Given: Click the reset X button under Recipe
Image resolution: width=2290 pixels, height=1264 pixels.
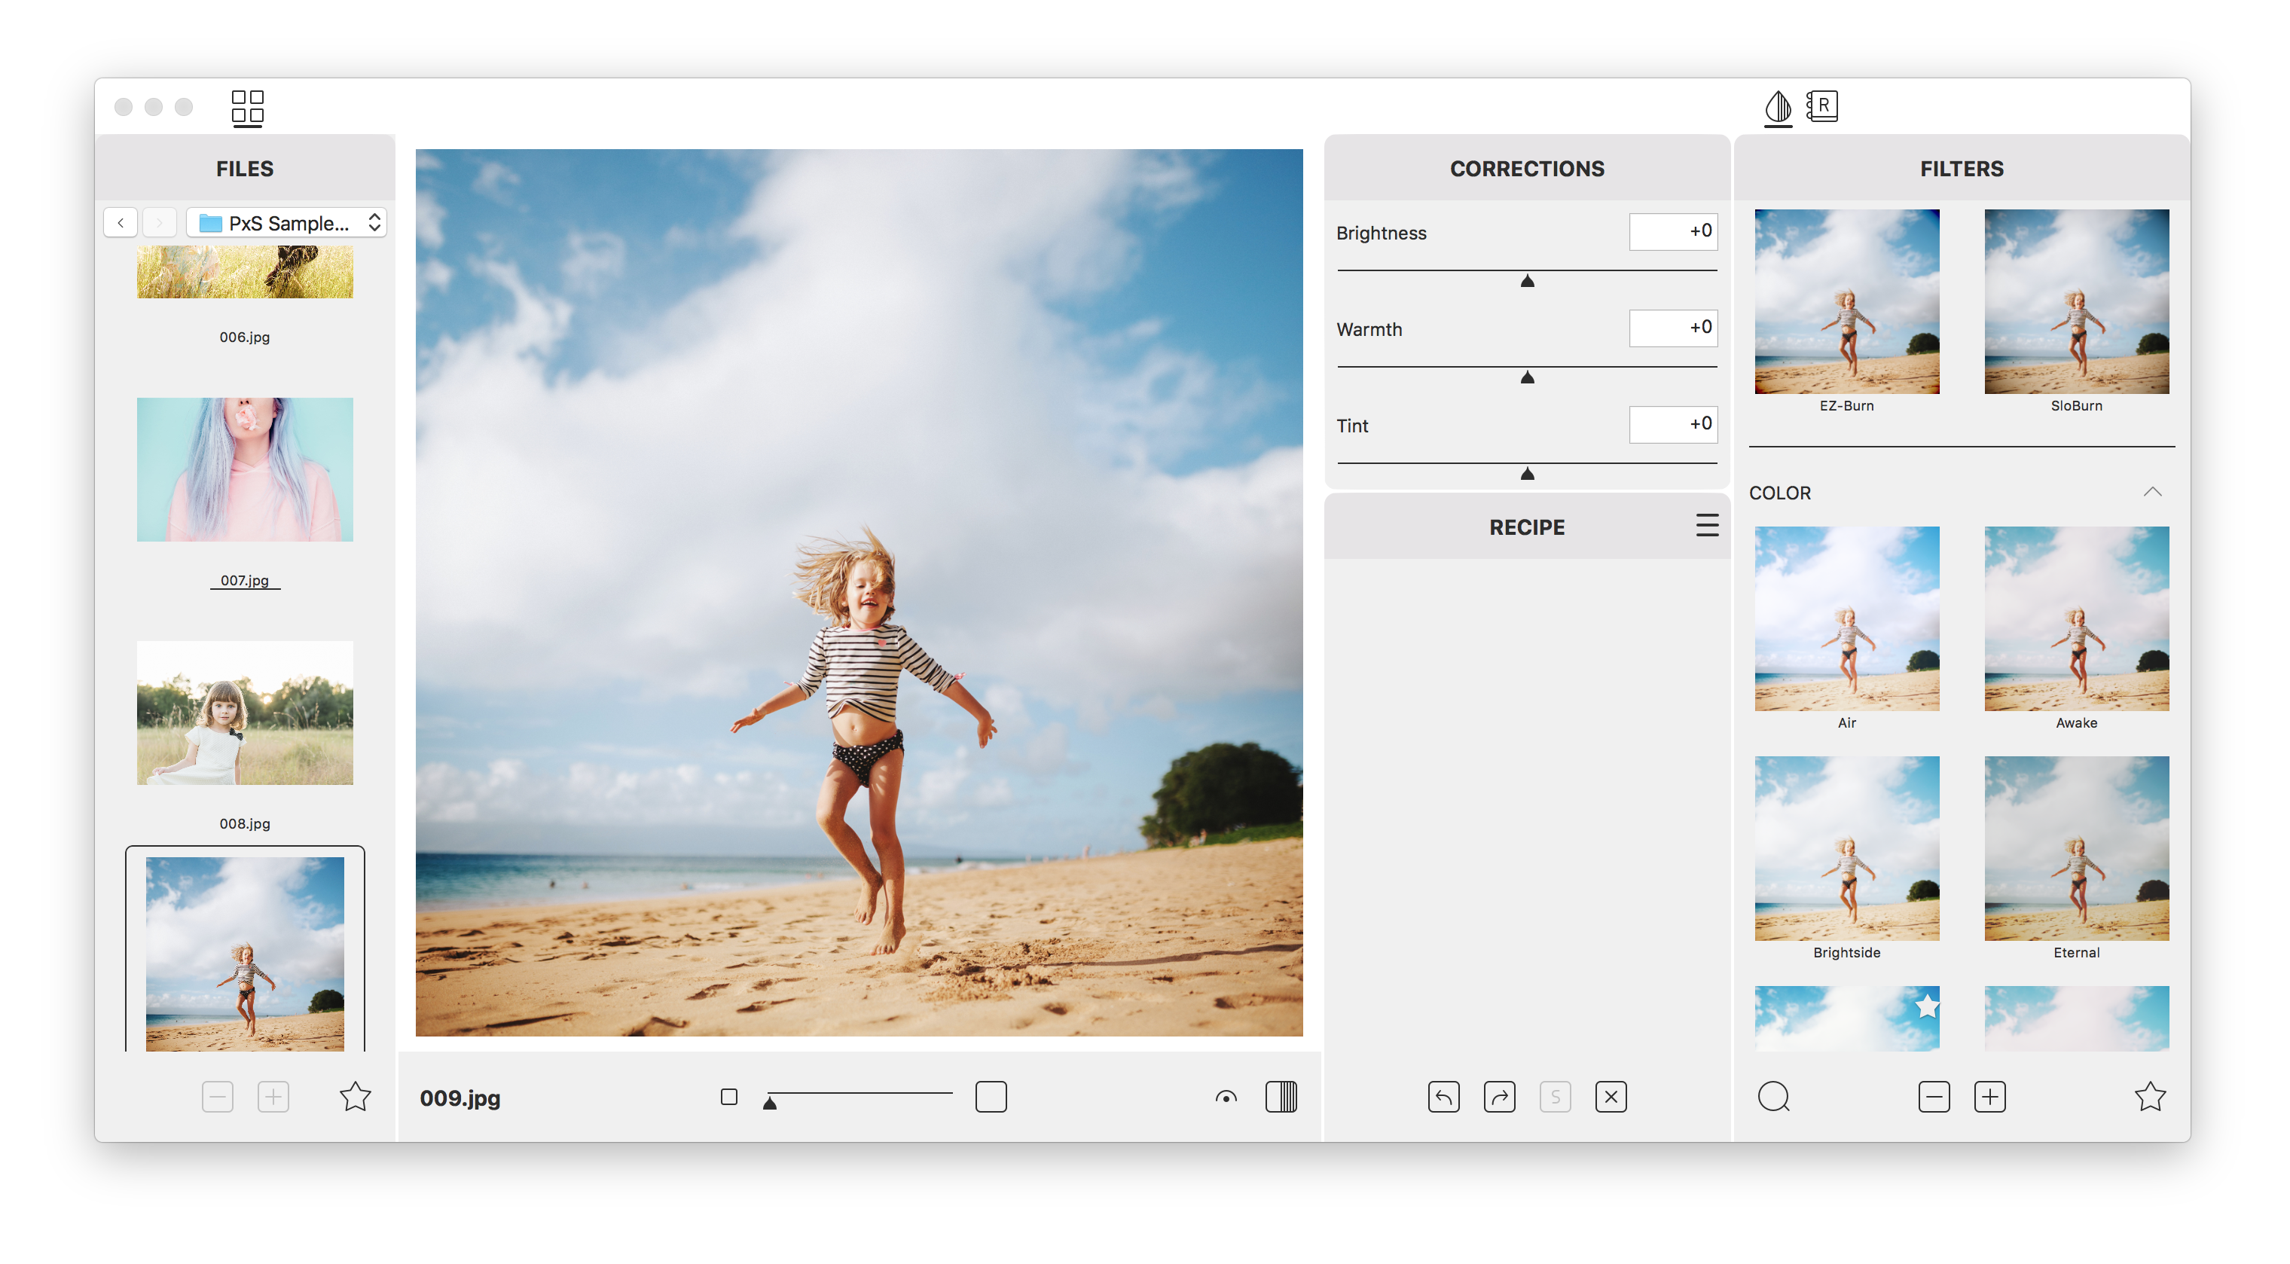Looking at the screenshot, I should pos(1610,1097).
